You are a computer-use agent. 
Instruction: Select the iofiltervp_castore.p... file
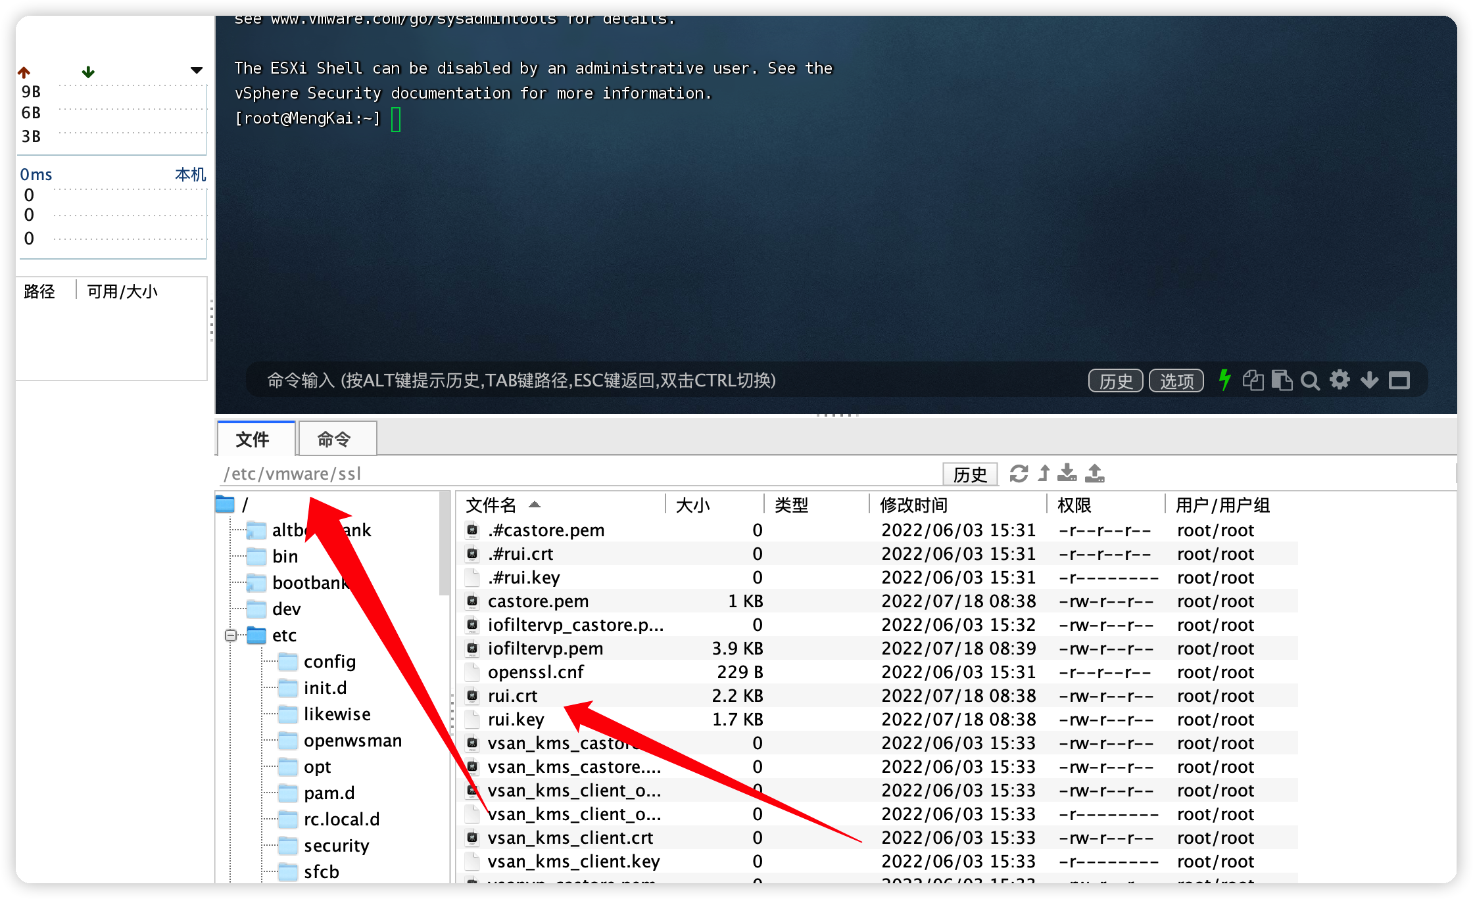tap(879, 625)
